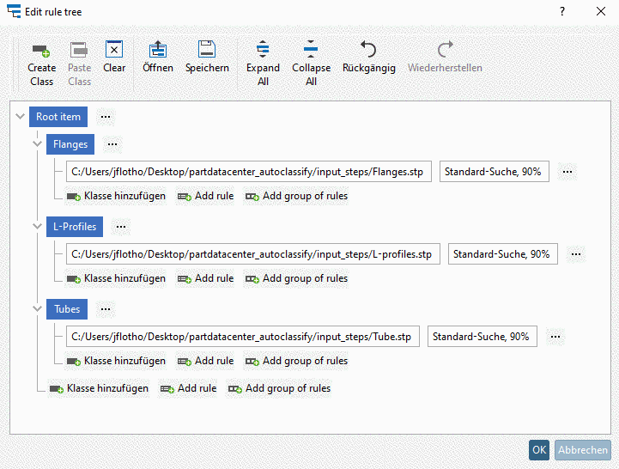Open the more options menu beside L-Profiles
619x469 pixels.
pos(121,227)
